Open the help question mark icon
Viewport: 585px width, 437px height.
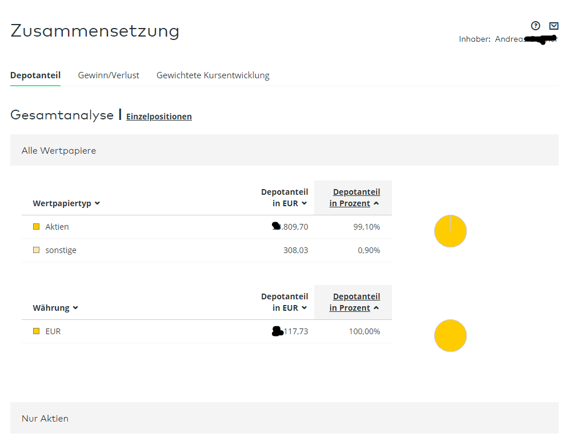point(535,25)
